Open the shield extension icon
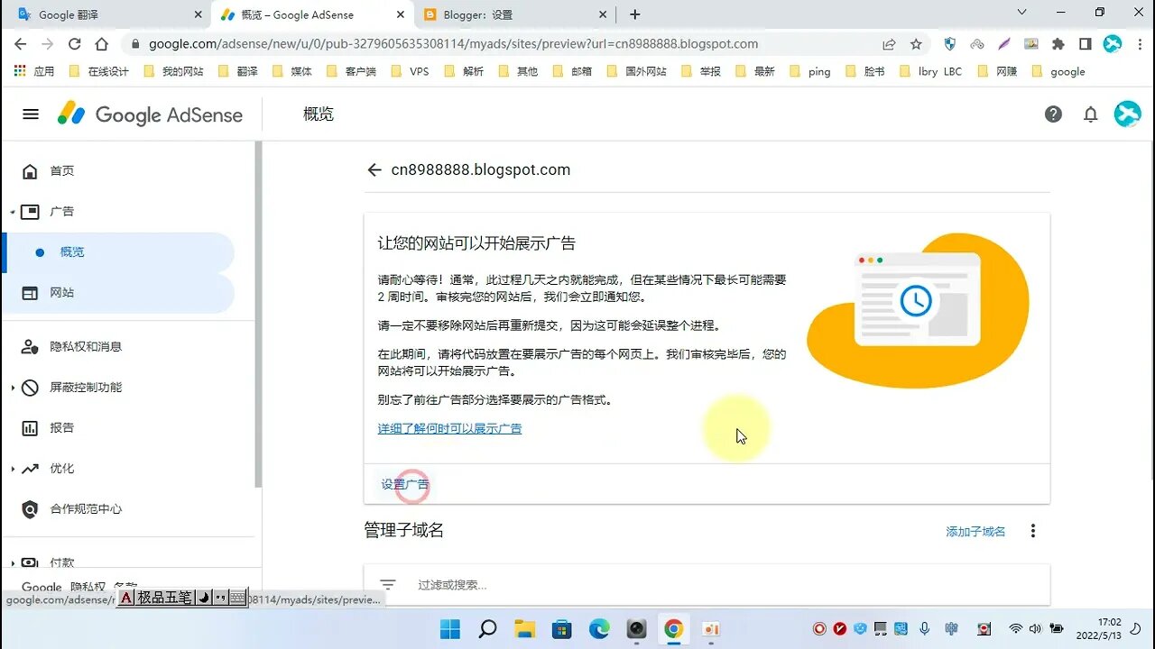 point(949,43)
